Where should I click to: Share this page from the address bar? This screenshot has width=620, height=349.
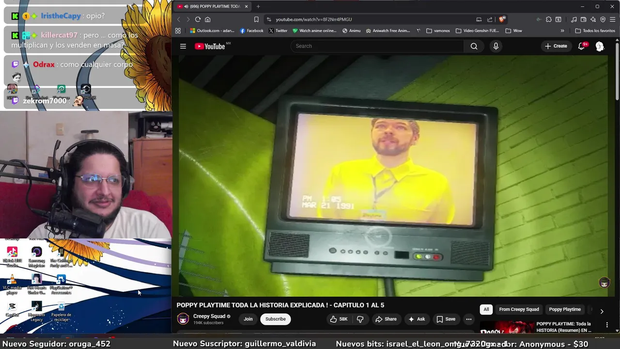point(490,19)
